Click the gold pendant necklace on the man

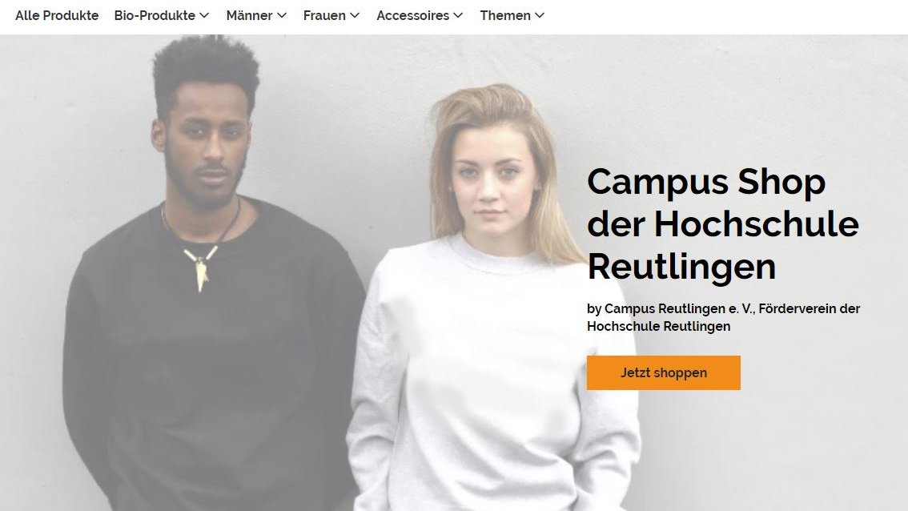201,267
